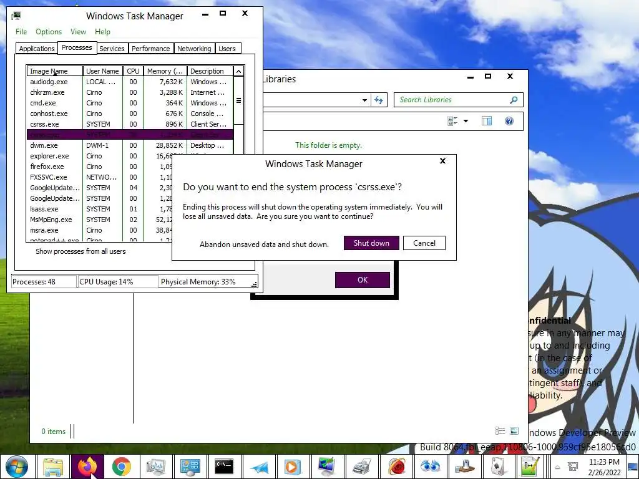639x479 pixels.
Task: Select the MsMpEng.exe process row
Action: click(99, 220)
